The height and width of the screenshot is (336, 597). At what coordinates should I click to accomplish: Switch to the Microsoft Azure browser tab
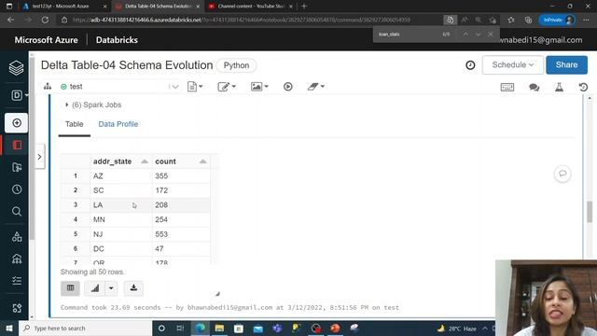tap(64, 7)
